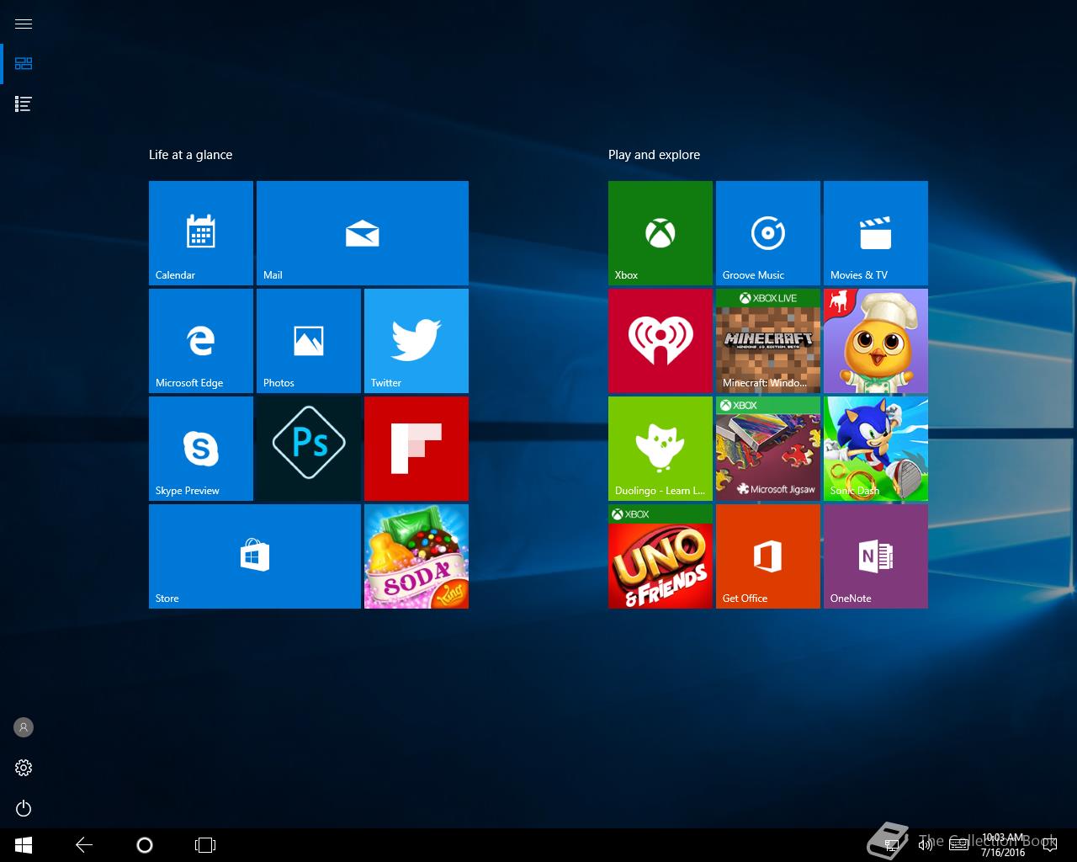Launch Microsoft Edge from its tile
1077x862 pixels.
[x=201, y=341]
